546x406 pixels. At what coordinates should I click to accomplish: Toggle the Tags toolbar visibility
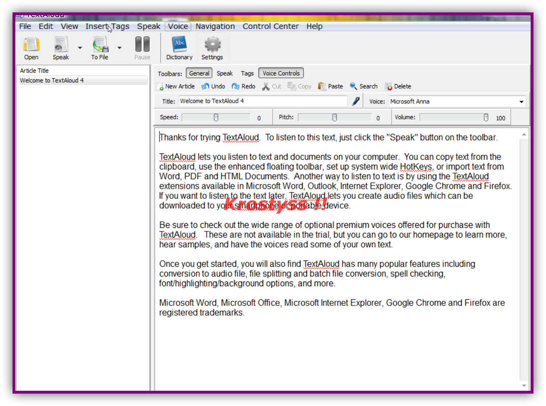tap(247, 74)
